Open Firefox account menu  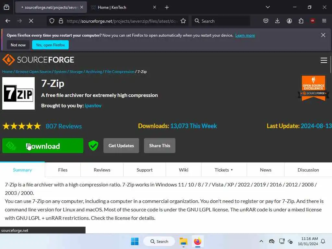click(x=289, y=21)
